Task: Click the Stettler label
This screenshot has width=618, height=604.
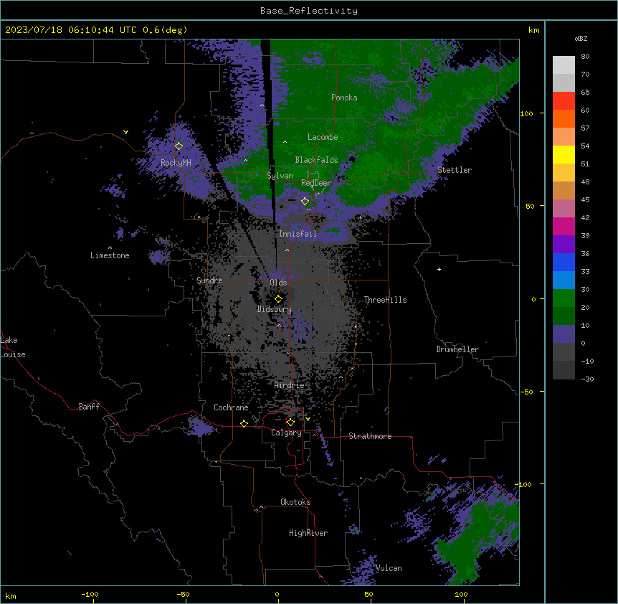Action: coord(455,170)
